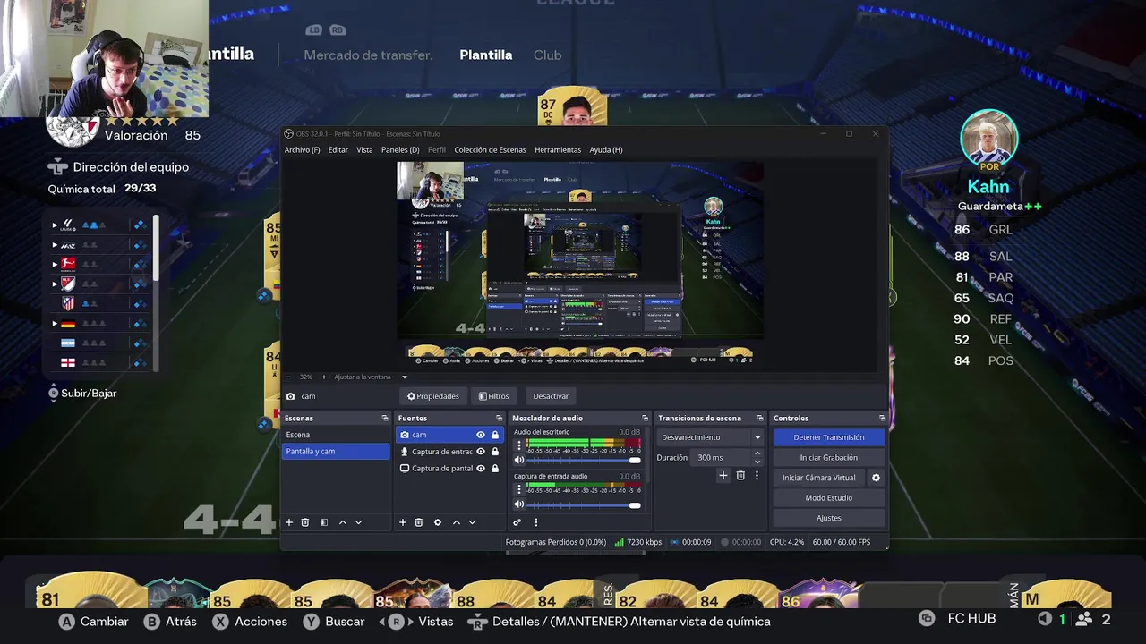The image size is (1146, 644).
Task: Remove transition using the trash icon
Action: (x=740, y=476)
